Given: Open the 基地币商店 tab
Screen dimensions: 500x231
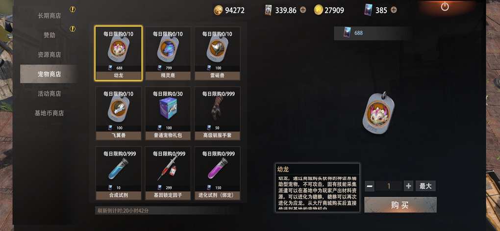Looking at the screenshot, I should pyautogui.click(x=49, y=113).
